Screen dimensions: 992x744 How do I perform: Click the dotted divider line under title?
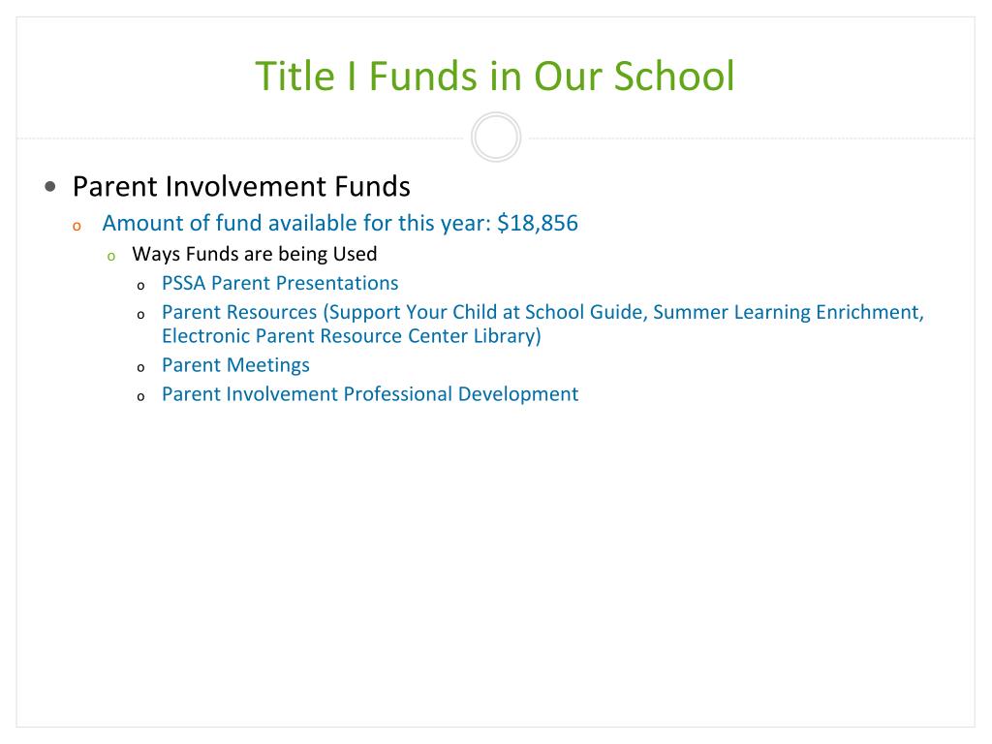[240, 138]
